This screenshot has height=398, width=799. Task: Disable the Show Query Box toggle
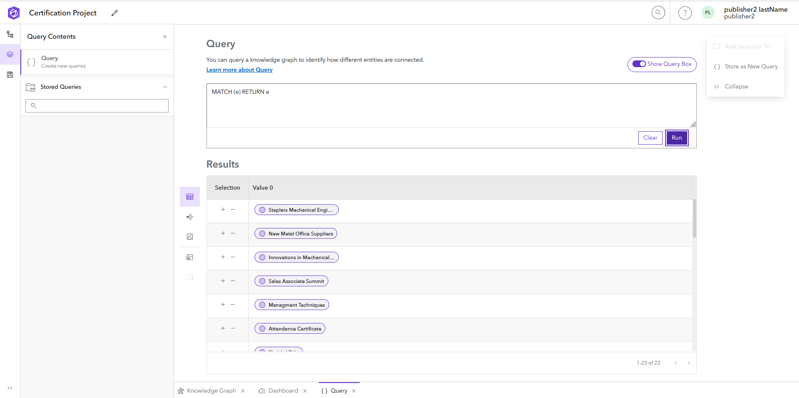click(x=639, y=64)
